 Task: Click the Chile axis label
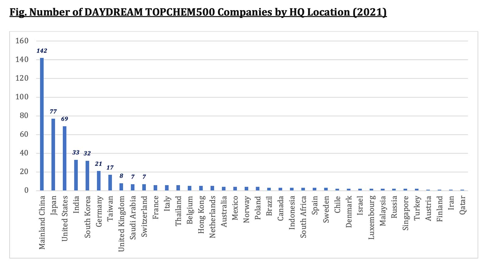pos(337,204)
